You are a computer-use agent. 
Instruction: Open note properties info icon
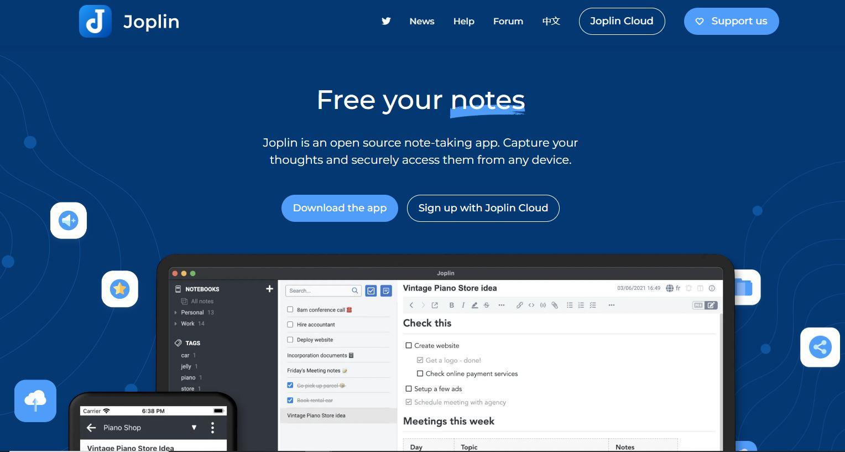pos(712,288)
